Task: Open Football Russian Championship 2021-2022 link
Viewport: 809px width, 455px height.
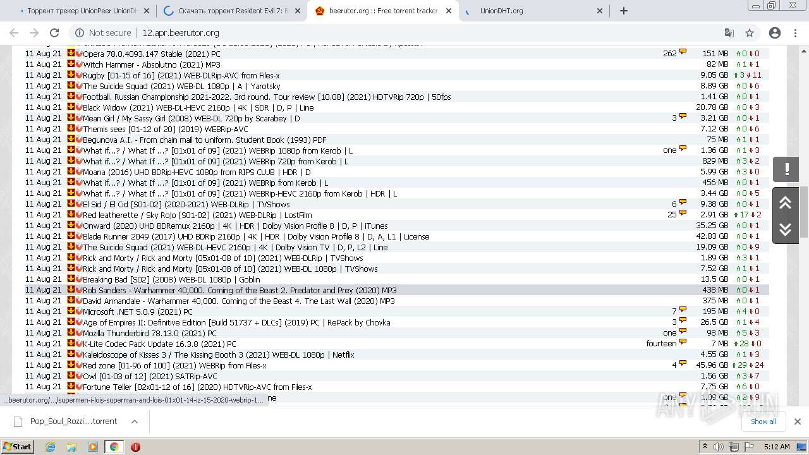Action: point(267,97)
